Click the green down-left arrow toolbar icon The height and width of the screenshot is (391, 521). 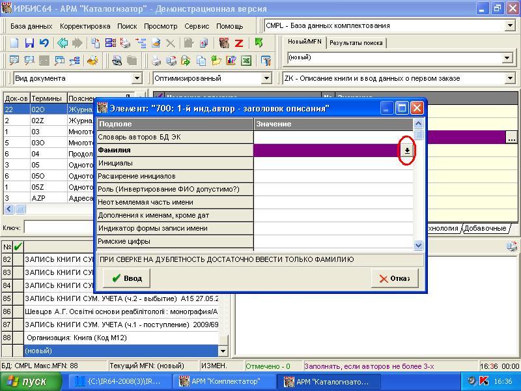coord(259,43)
